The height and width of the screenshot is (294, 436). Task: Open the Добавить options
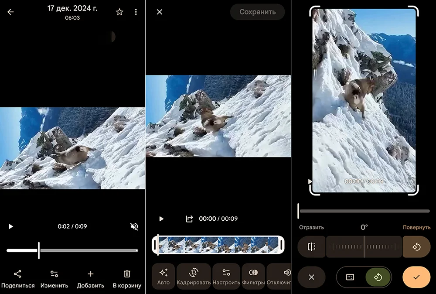(x=90, y=279)
